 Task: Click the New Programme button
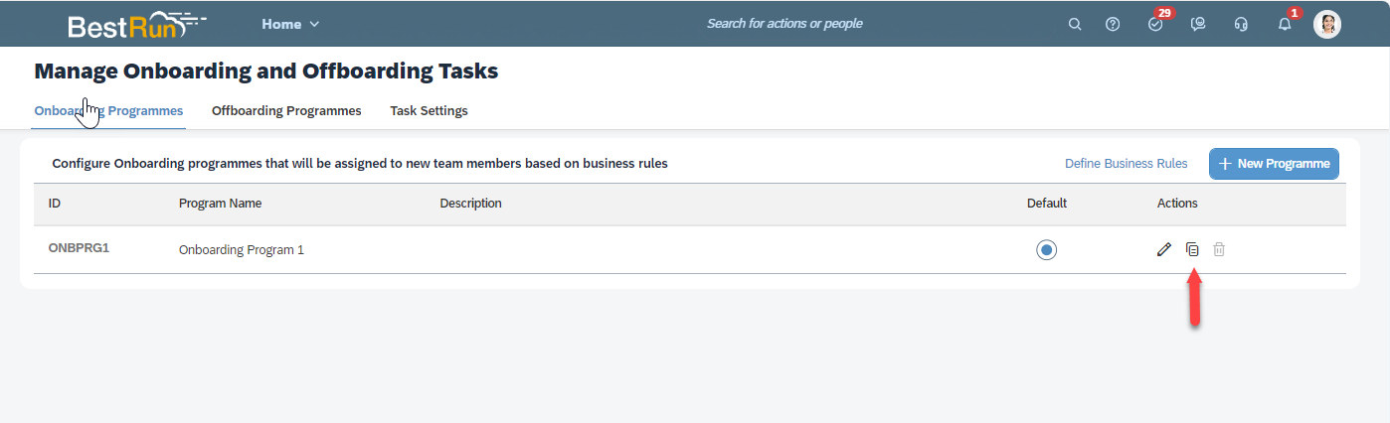[x=1274, y=164]
